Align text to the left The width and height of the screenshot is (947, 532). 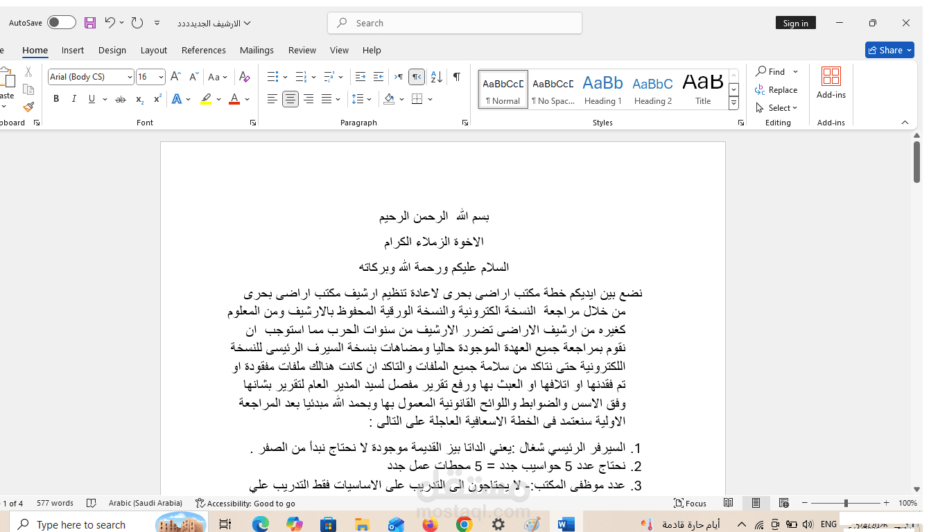(272, 99)
